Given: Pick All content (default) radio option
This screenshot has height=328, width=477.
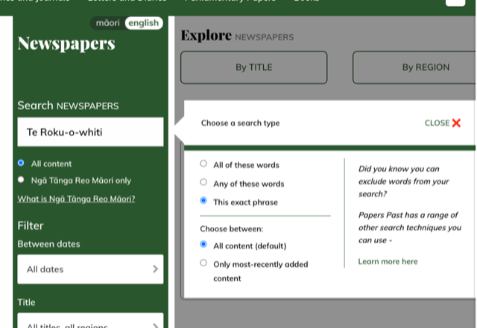Looking at the screenshot, I should 203,245.
